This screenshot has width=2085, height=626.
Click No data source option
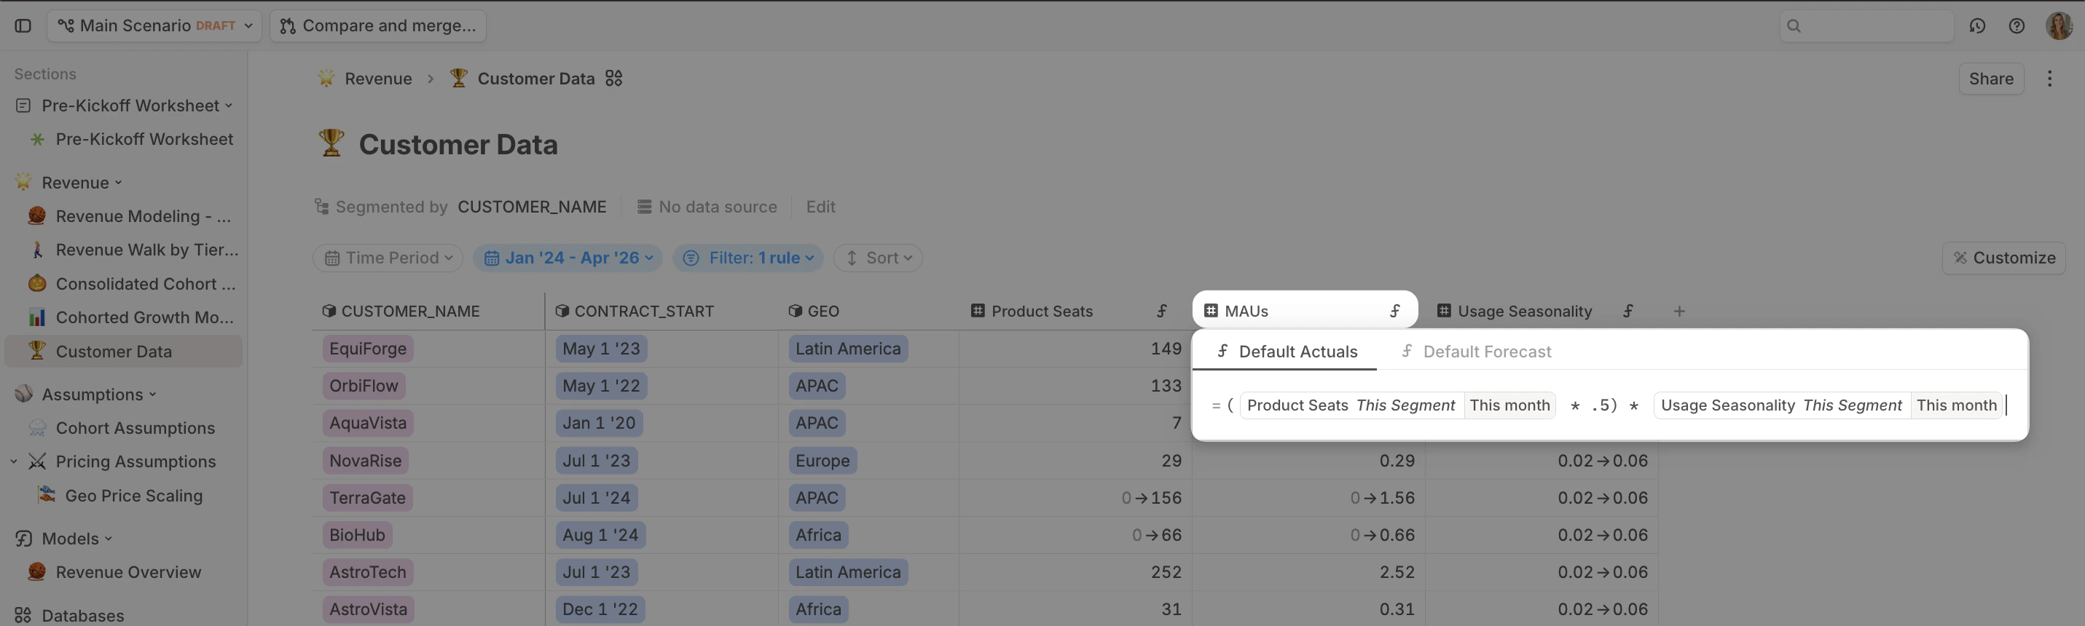[x=707, y=207]
